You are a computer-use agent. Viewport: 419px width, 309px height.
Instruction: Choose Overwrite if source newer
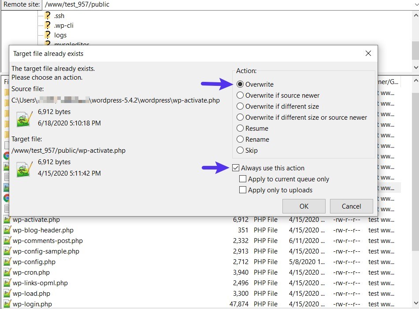click(x=240, y=96)
